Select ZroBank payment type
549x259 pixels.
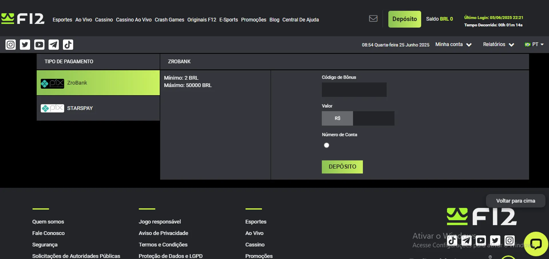click(98, 83)
